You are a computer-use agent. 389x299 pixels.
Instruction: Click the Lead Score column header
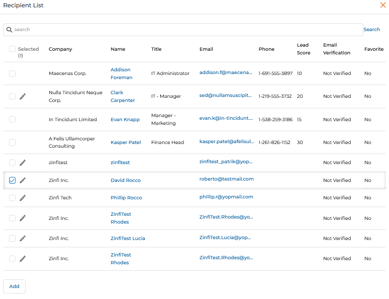(x=304, y=49)
